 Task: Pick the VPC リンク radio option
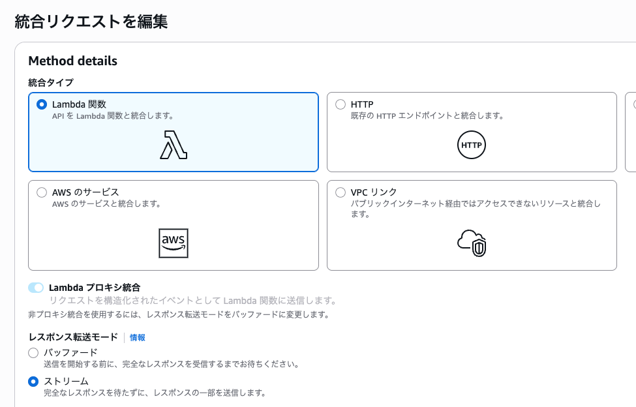pos(341,192)
